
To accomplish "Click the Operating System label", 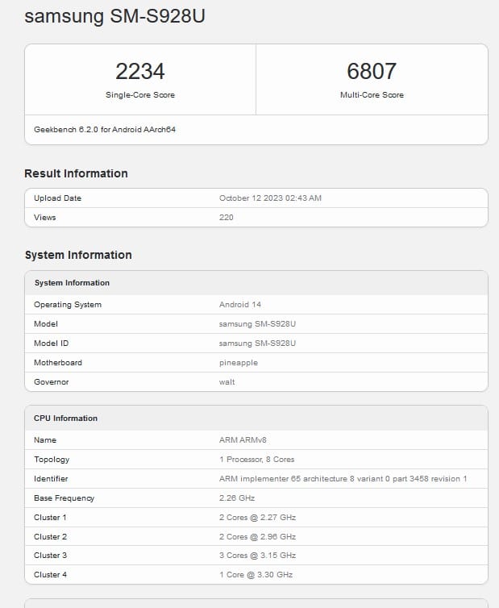I will coord(68,305).
